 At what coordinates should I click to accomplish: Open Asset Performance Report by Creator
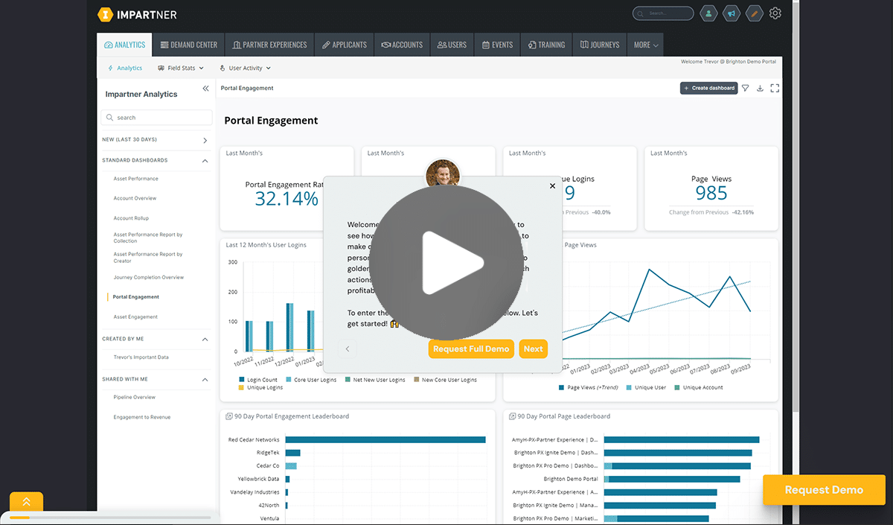point(148,257)
